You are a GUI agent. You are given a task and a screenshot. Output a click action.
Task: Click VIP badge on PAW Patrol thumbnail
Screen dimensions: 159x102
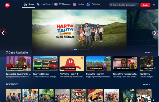[82, 57]
